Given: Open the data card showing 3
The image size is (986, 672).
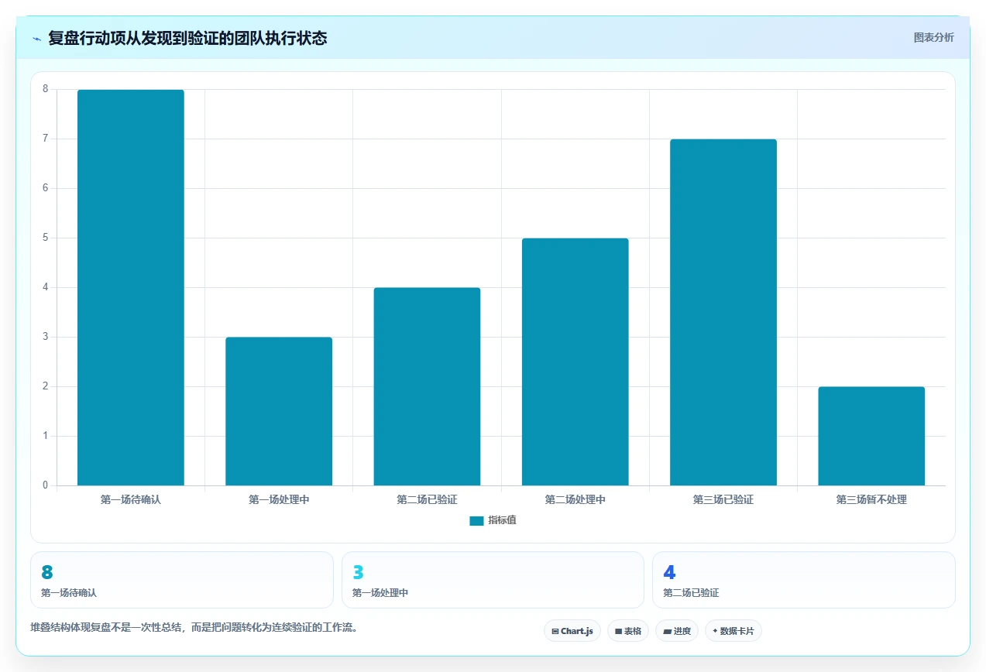Looking at the screenshot, I should click(493, 580).
